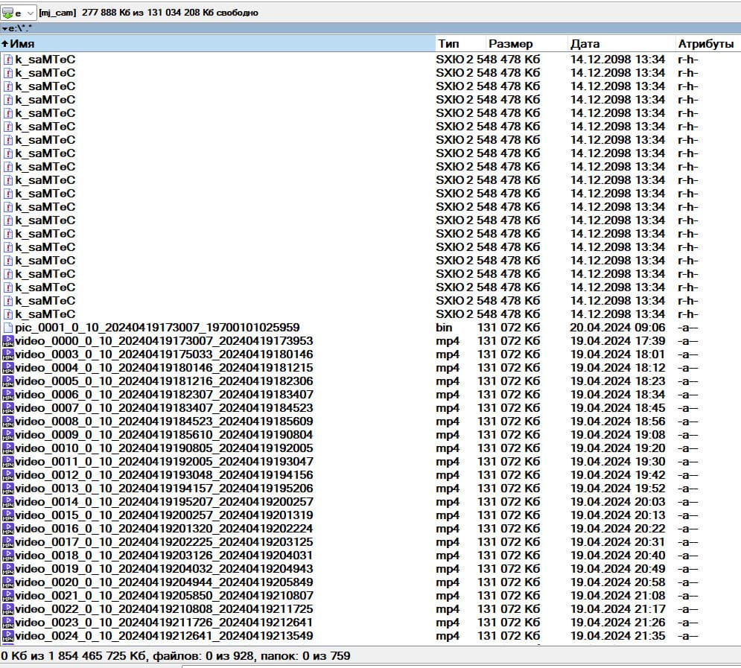This screenshot has width=741, height=668.
Task: Click the video_0024 mp4 file icon
Action: (x=8, y=636)
